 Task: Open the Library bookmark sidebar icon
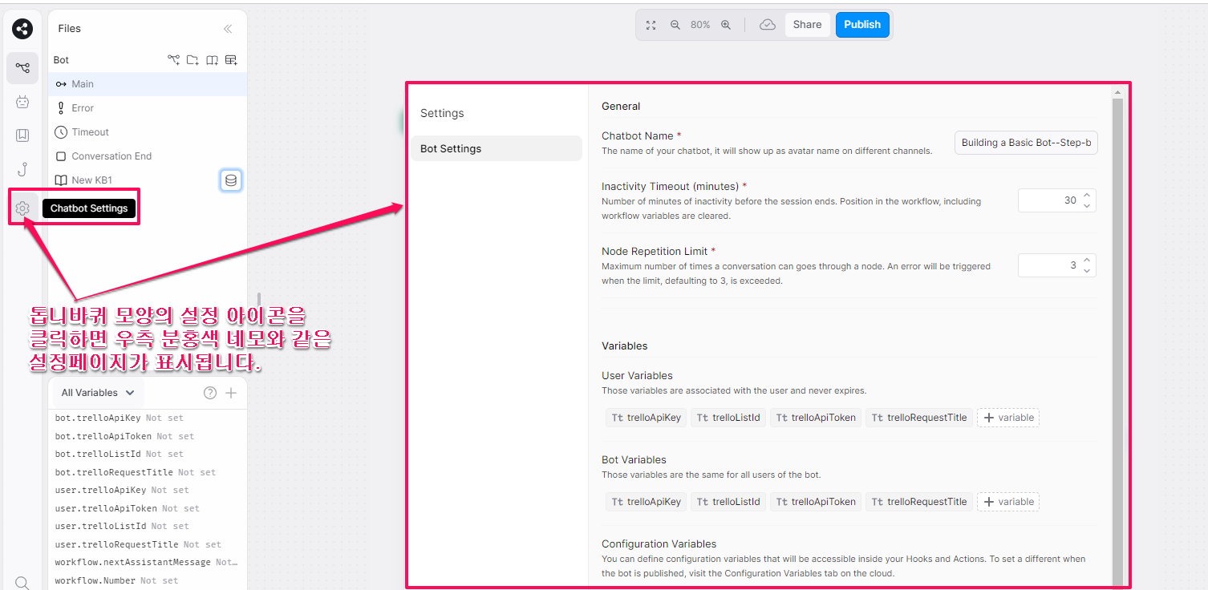(x=22, y=135)
